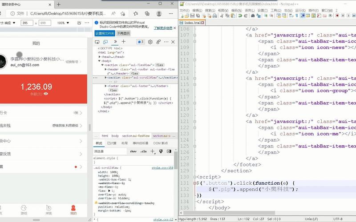Toggle the .cls class editor button
356x222 pixels.
[143, 151]
